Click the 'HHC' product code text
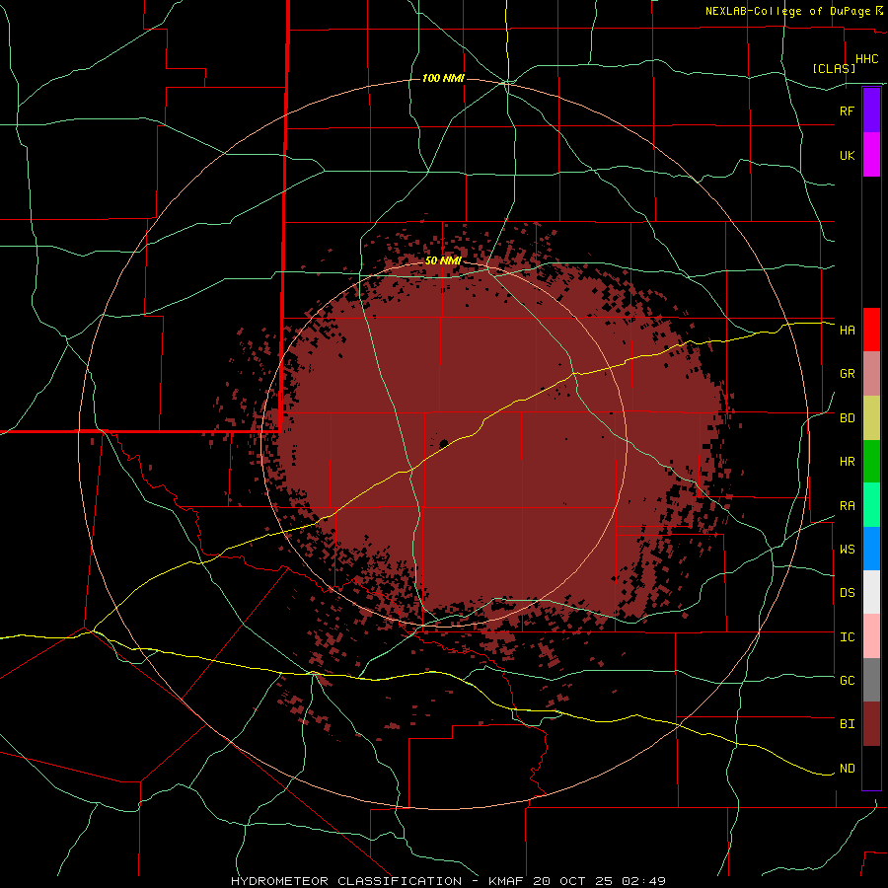Image resolution: width=888 pixels, height=888 pixels. coord(866,59)
